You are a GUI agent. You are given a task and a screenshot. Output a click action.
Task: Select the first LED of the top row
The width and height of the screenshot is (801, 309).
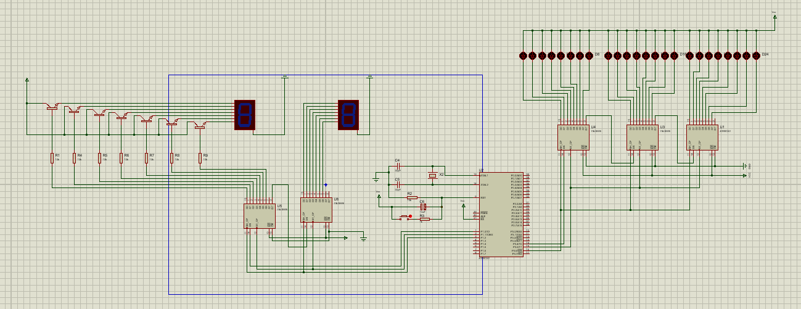(x=523, y=56)
